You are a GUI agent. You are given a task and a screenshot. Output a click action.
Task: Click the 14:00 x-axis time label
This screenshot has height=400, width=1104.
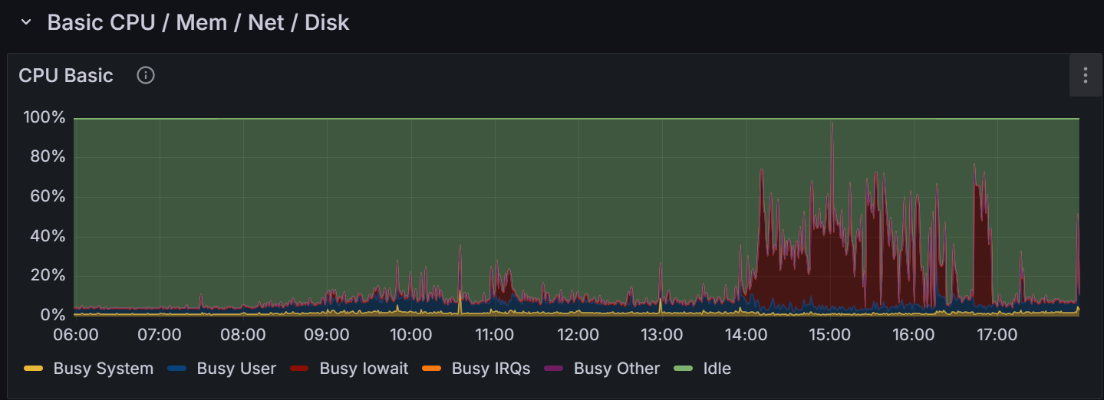click(746, 335)
